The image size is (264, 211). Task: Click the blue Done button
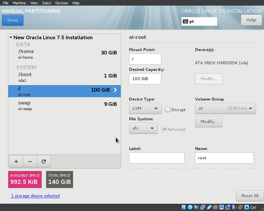coord(13,20)
